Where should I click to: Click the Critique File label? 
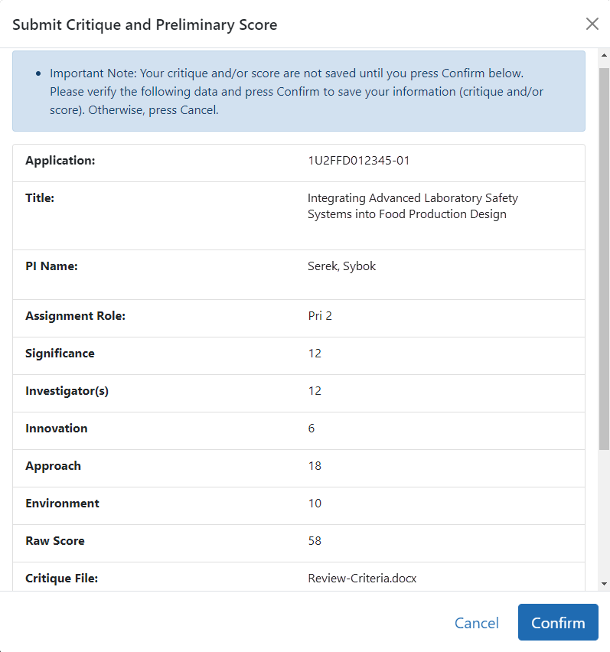pos(61,579)
